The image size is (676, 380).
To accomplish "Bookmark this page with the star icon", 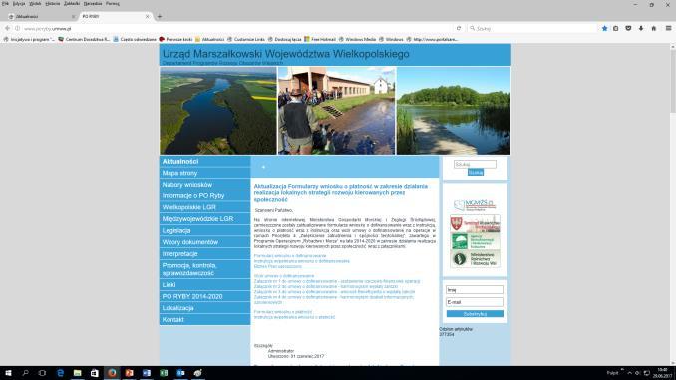I will (x=604, y=28).
